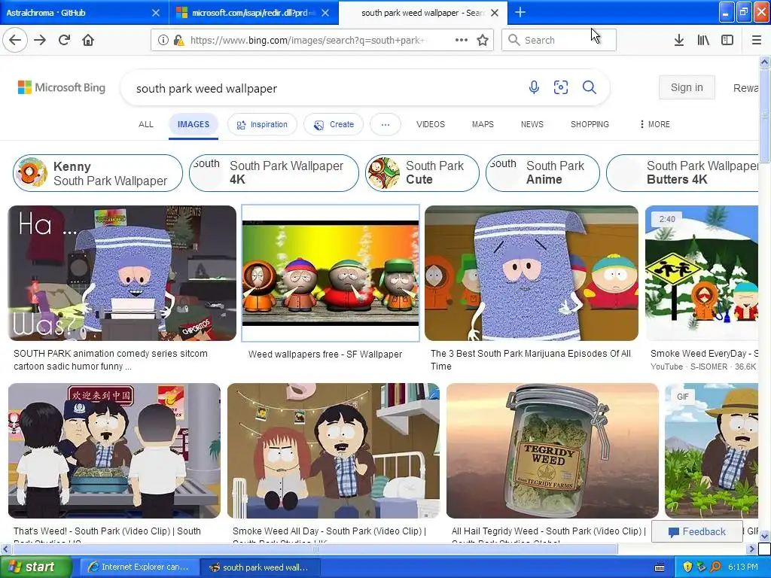Open the Create image pill button
771x578 pixels.
[334, 124]
